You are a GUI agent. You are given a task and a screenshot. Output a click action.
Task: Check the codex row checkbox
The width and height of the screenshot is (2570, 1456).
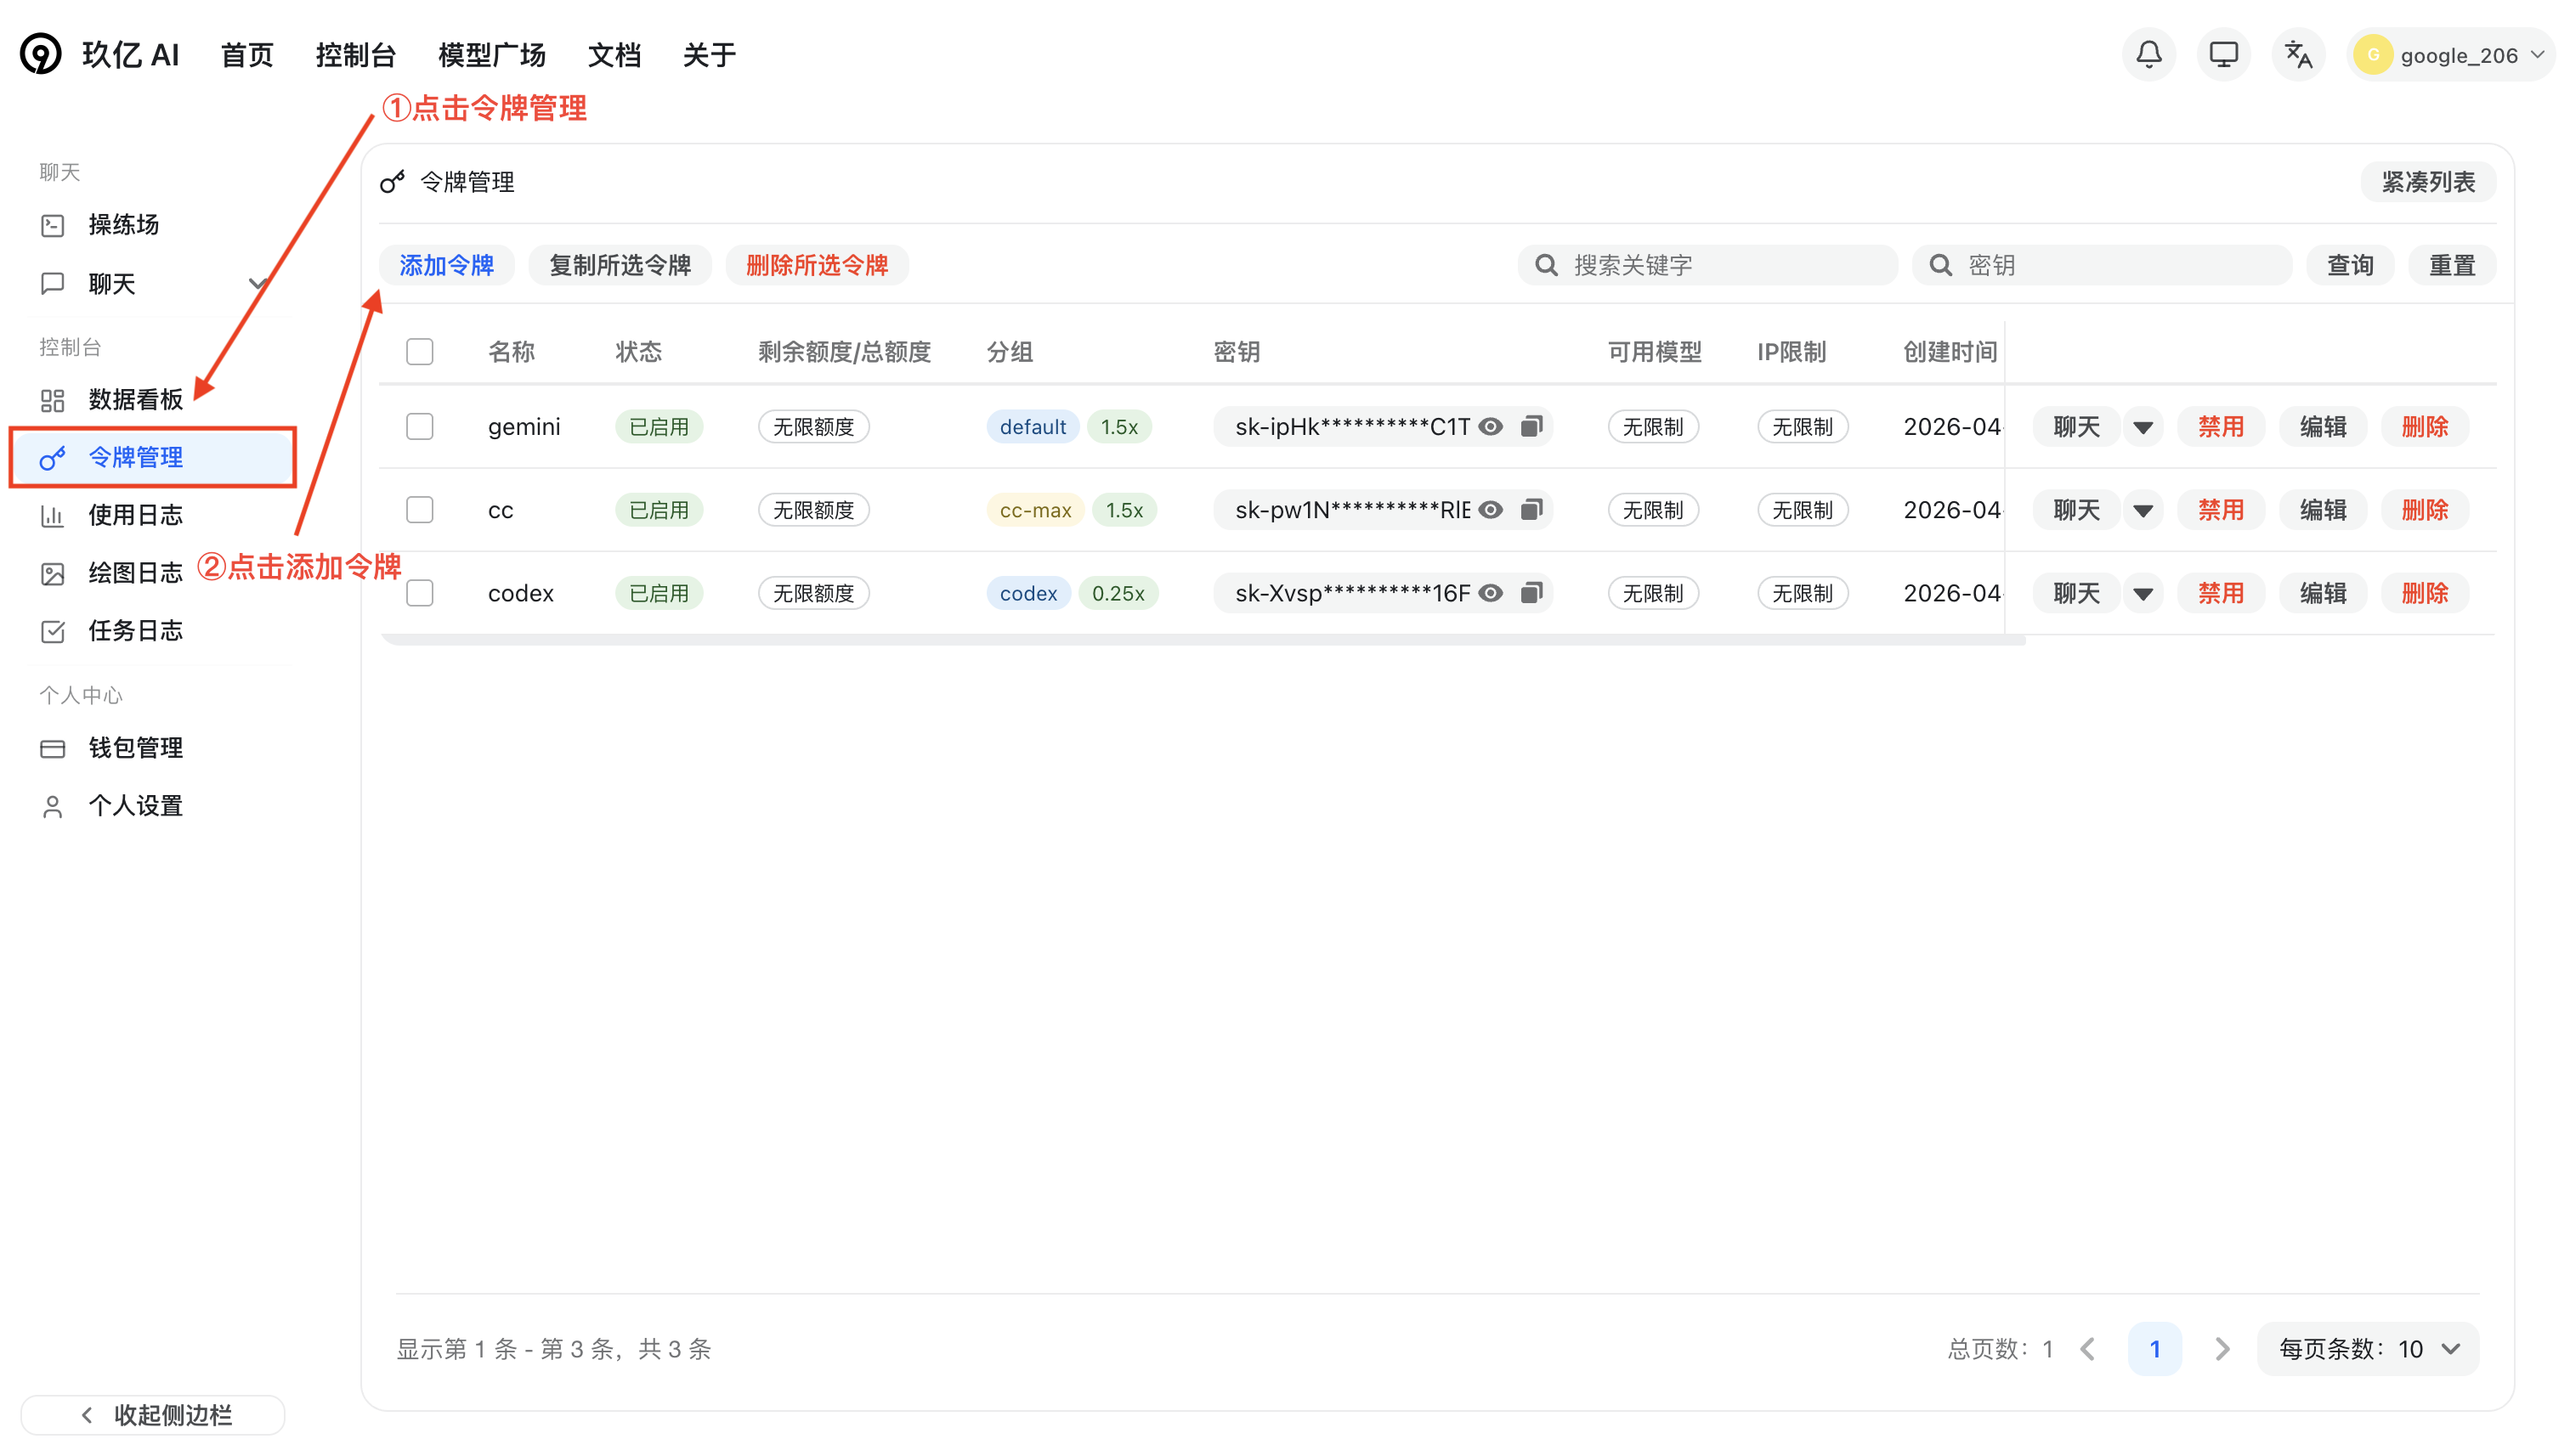coord(419,593)
